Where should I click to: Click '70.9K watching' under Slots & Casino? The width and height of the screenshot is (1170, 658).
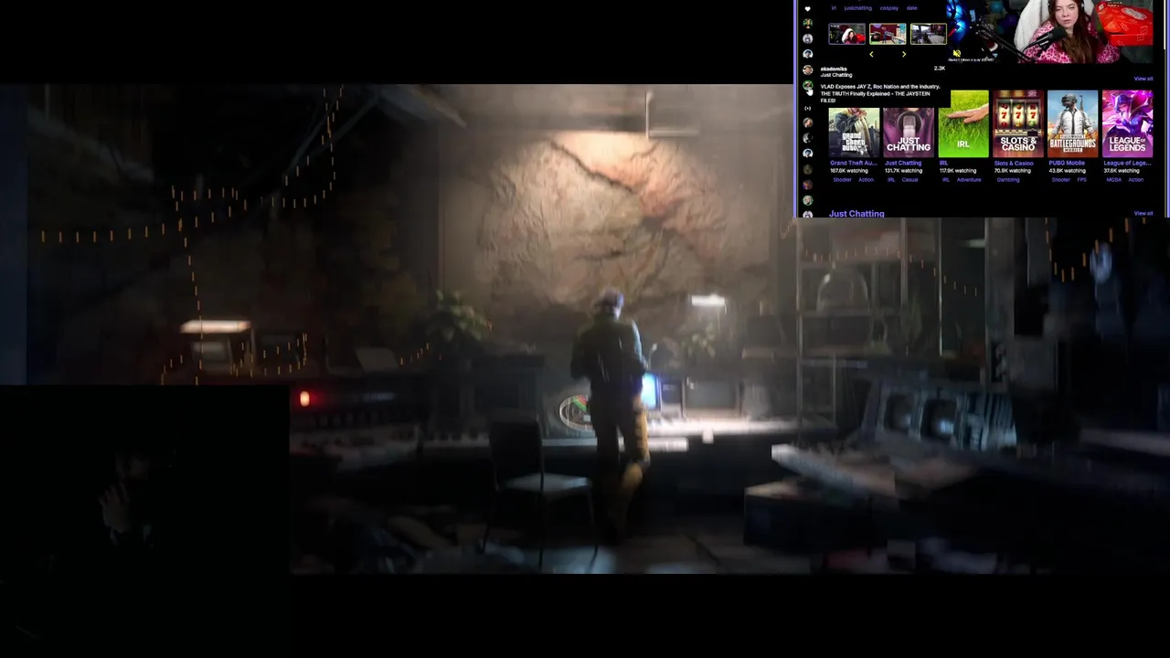pos(1013,171)
